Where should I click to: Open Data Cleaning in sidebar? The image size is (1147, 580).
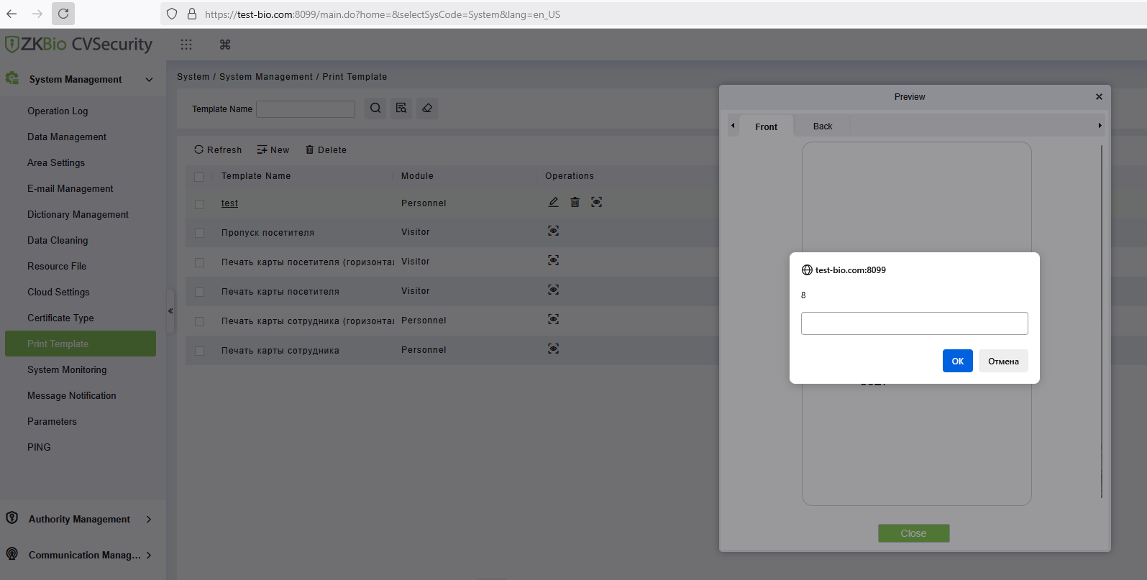coord(58,240)
